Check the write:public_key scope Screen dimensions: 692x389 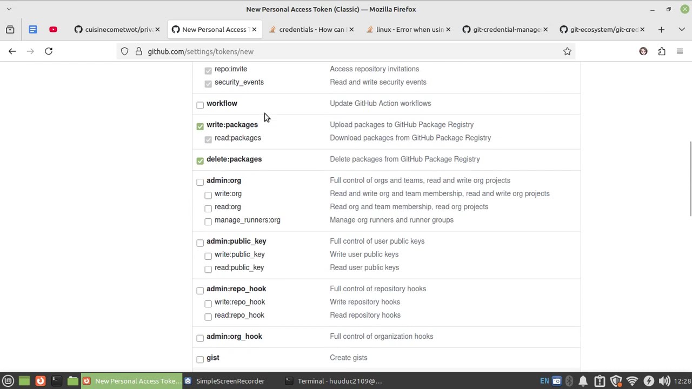208,256
